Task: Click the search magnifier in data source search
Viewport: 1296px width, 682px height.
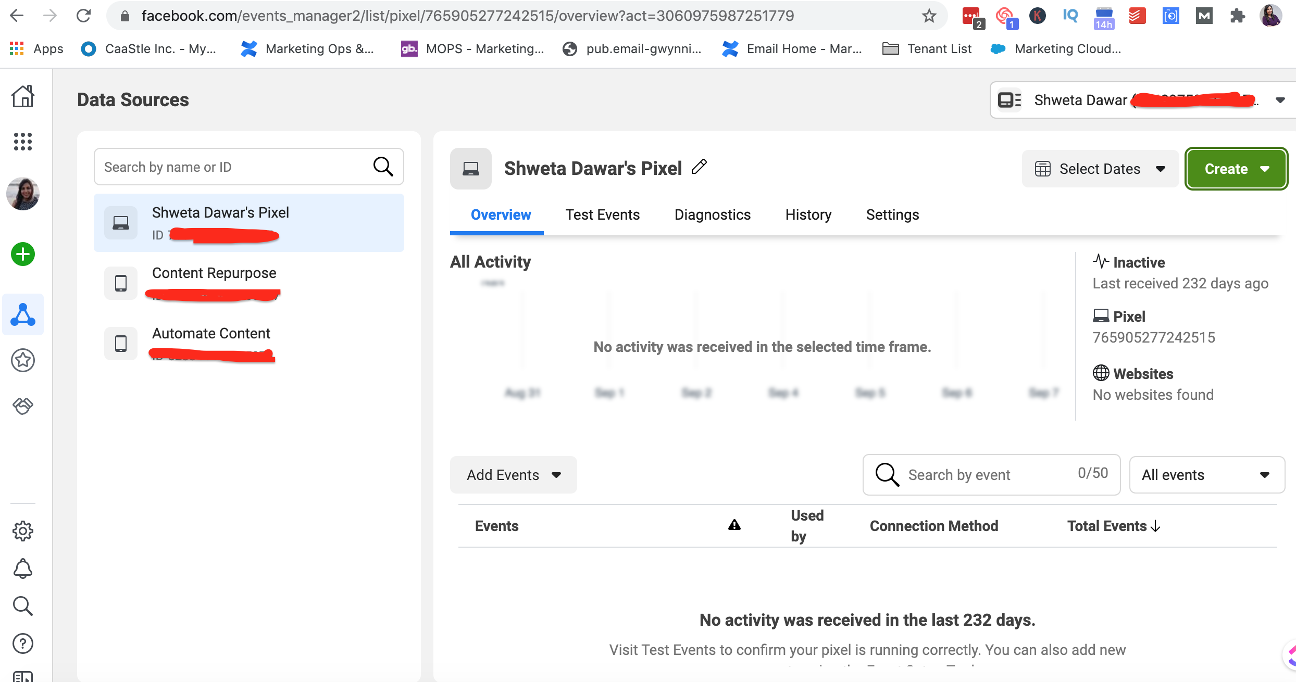Action: 383,167
